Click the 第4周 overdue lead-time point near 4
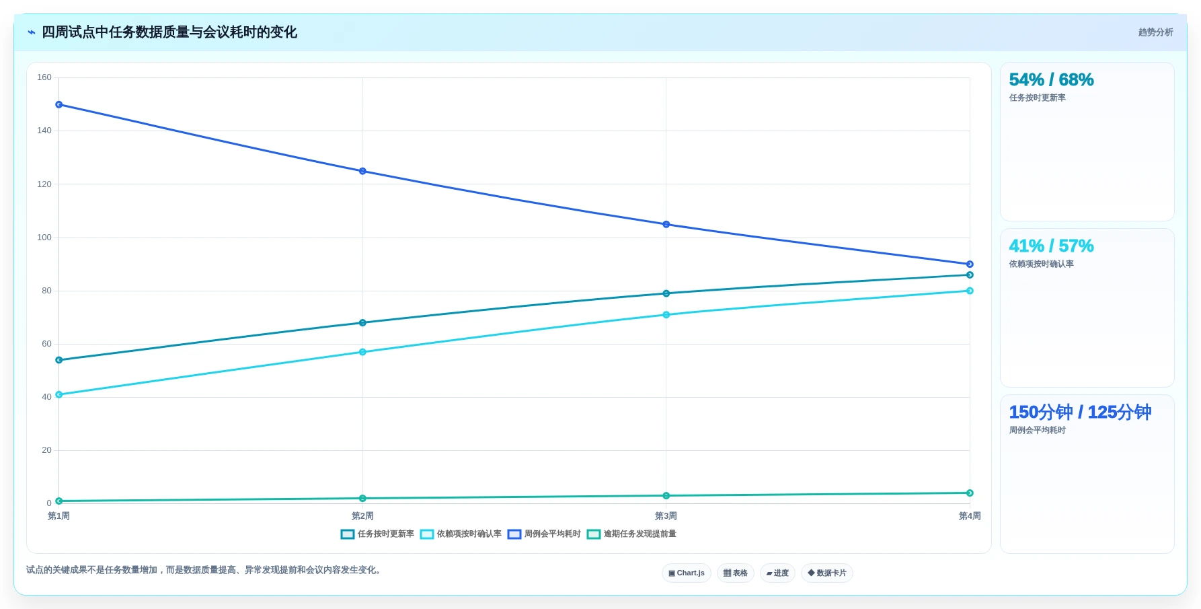This screenshot has width=1201, height=609. (970, 493)
